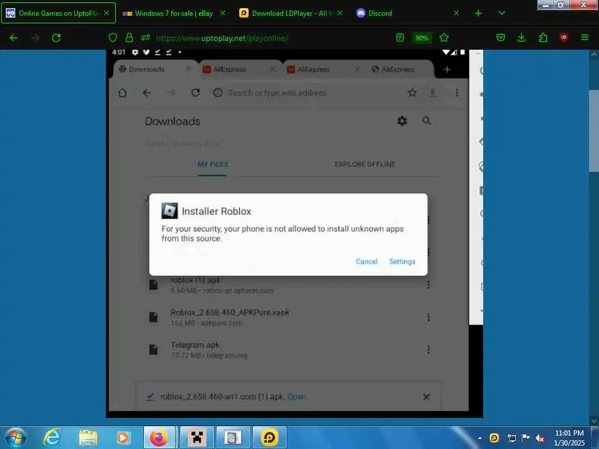Viewport: 599px width, 449px height.
Task: Reload the uptoplay.net page
Action: [x=56, y=38]
